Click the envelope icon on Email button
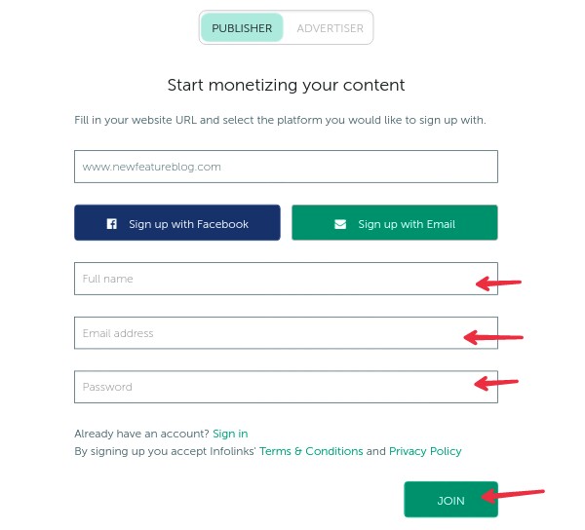 coord(340,224)
